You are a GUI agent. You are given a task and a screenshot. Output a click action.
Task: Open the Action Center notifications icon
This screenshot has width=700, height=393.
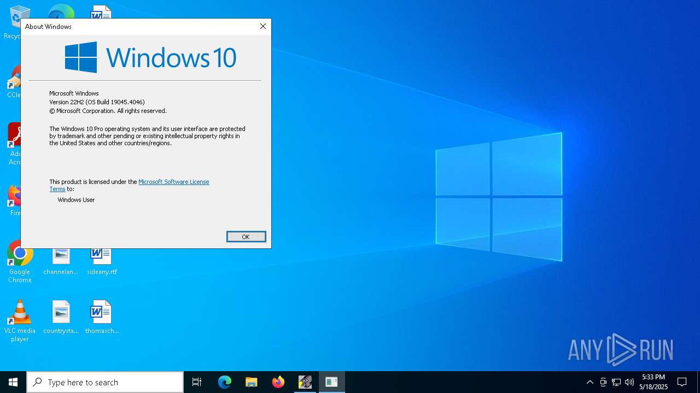tap(682, 382)
